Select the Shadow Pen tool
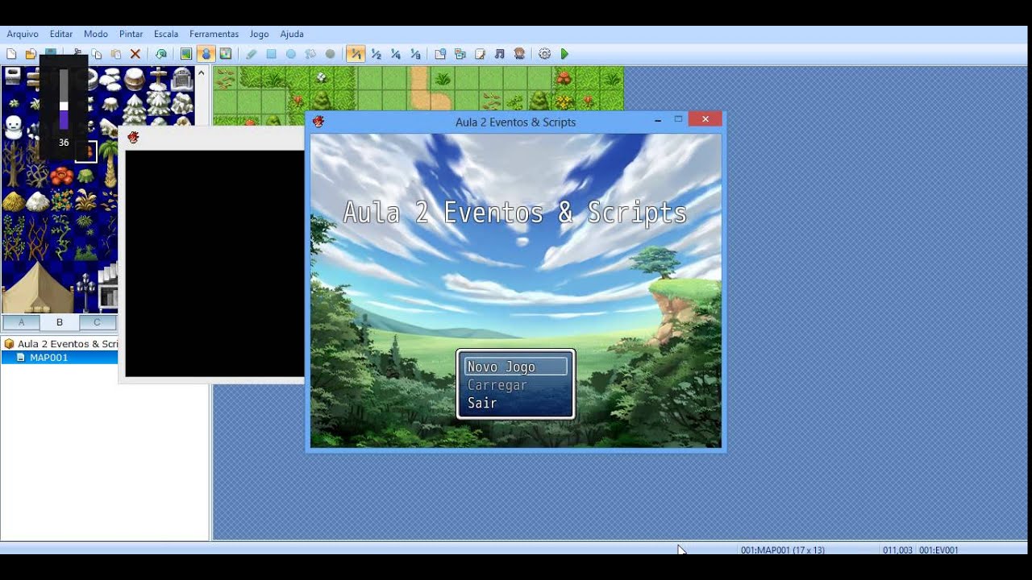Screen dimensions: 1032x580 pyautogui.click(x=330, y=54)
